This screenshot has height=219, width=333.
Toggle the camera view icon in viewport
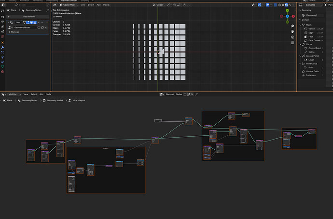point(292,37)
